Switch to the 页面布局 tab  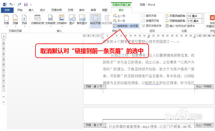[x=56, y=10]
